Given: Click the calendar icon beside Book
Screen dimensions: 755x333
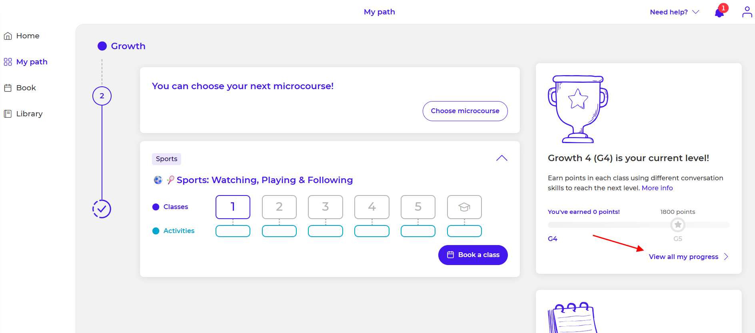Looking at the screenshot, I should click(8, 88).
